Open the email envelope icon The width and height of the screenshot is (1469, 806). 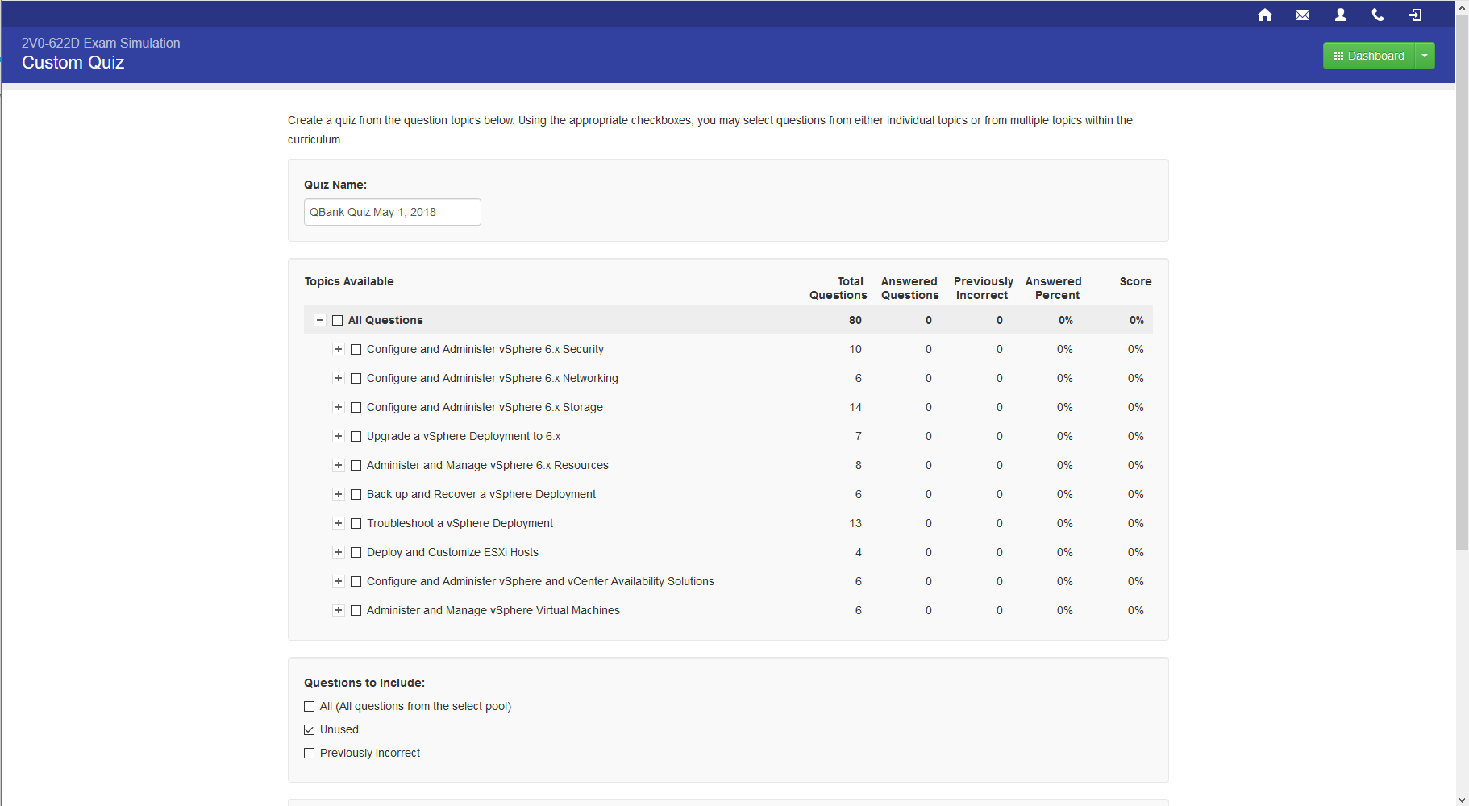pos(1303,15)
